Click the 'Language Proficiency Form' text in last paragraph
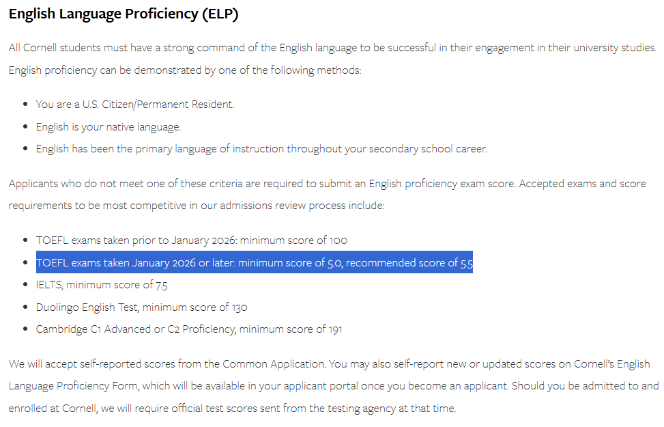This screenshot has width=664, height=427. pyautogui.click(x=73, y=386)
